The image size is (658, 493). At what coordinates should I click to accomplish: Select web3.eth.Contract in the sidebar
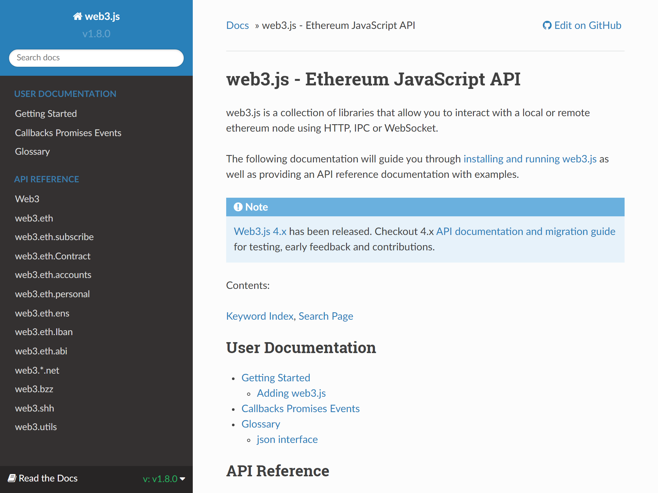(53, 256)
